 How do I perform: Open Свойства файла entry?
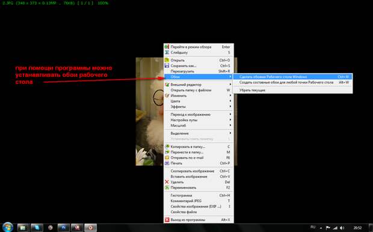click(x=199, y=212)
